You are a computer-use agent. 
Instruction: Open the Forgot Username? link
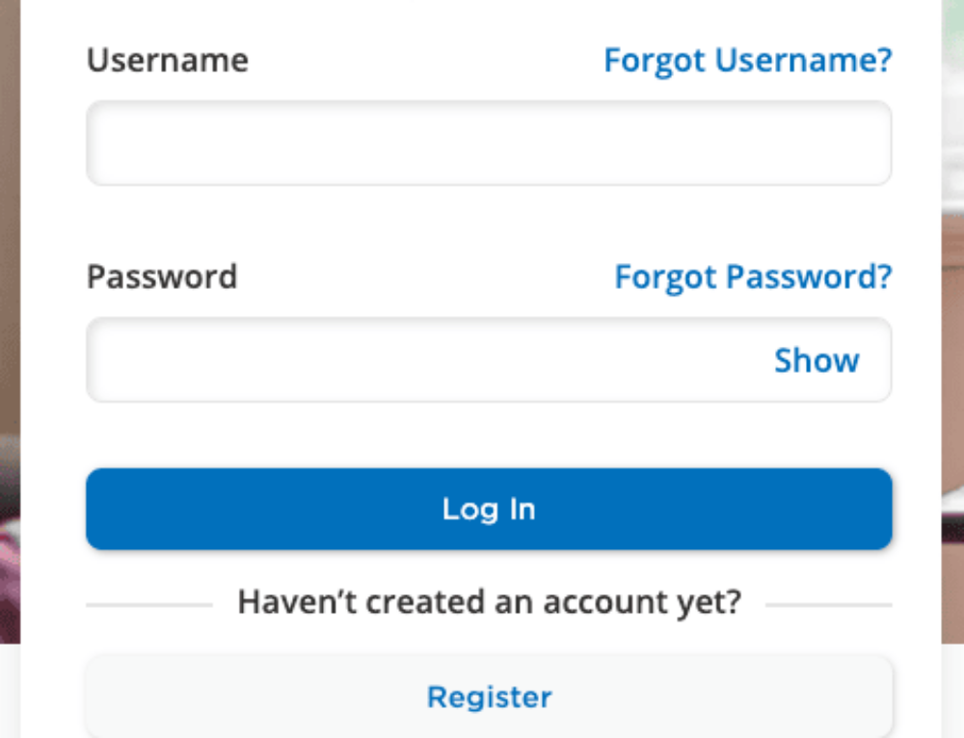pos(747,61)
